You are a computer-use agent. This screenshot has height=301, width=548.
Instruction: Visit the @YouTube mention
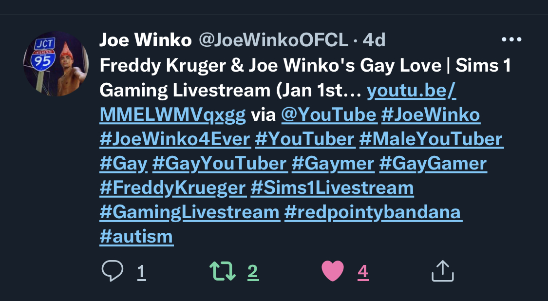pos(329,114)
